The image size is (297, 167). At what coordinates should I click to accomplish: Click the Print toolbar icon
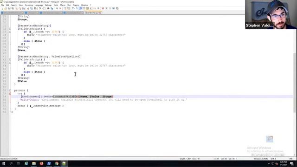[23, 8]
